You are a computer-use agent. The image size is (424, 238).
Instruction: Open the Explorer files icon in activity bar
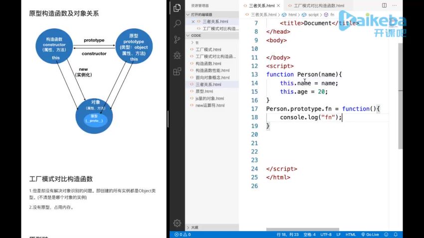tap(177, 7)
